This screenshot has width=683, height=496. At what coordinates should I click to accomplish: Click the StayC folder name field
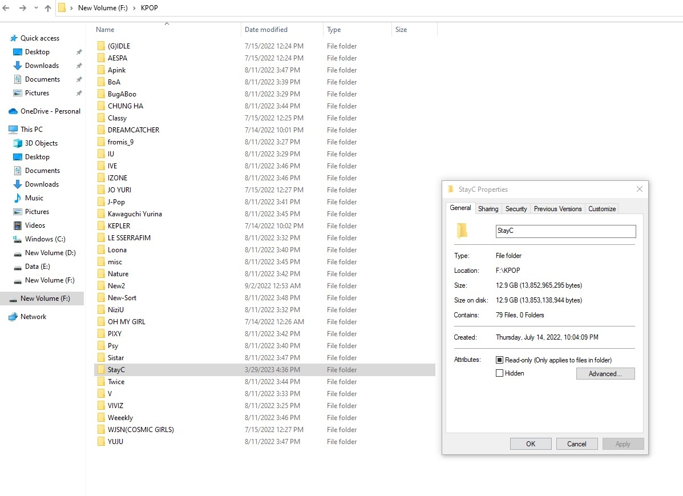coord(565,231)
